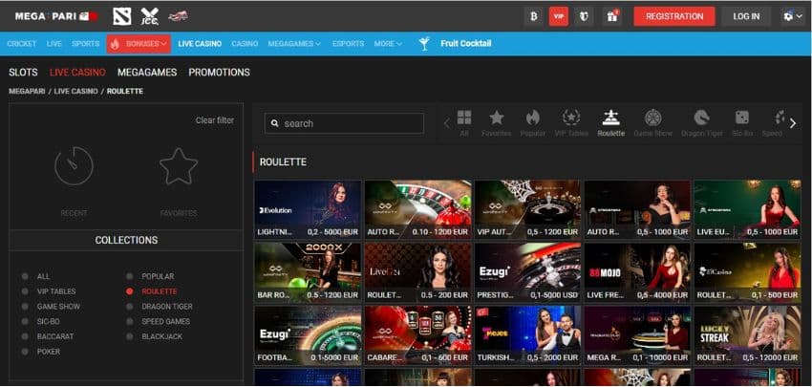Go to MEGAPARI breadcrumb link
The width and height of the screenshot is (812, 387).
pyautogui.click(x=27, y=91)
